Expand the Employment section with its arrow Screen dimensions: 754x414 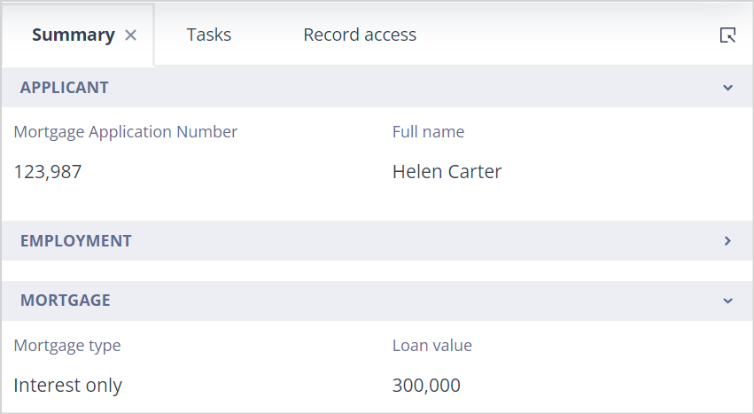(727, 241)
